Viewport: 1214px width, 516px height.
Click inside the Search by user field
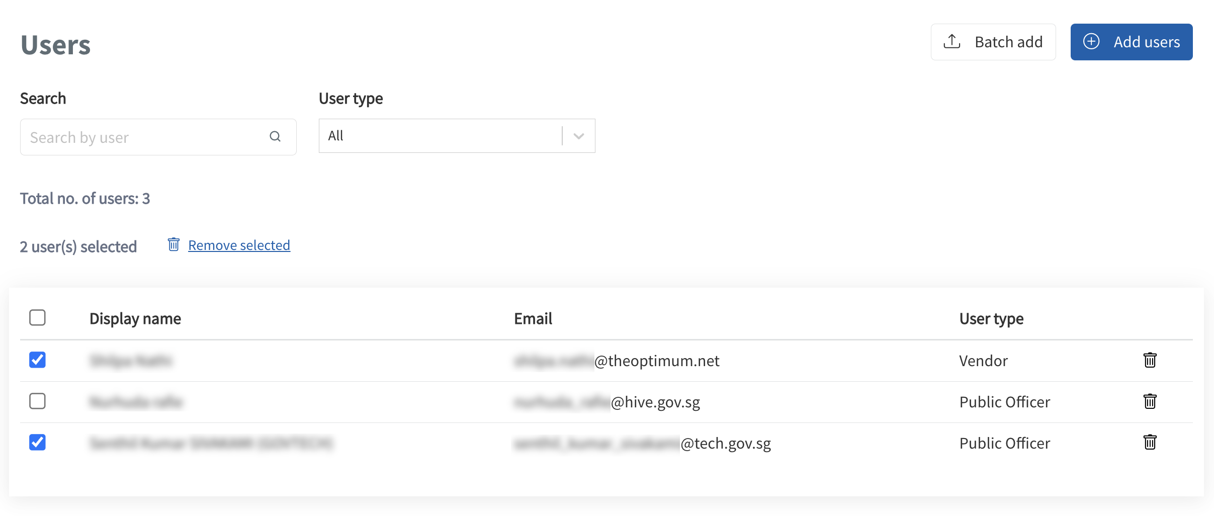pos(141,136)
